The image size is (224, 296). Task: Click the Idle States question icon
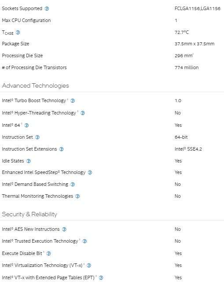(29, 161)
